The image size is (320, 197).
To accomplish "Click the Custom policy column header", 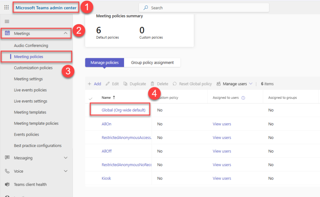I will 168,98.
